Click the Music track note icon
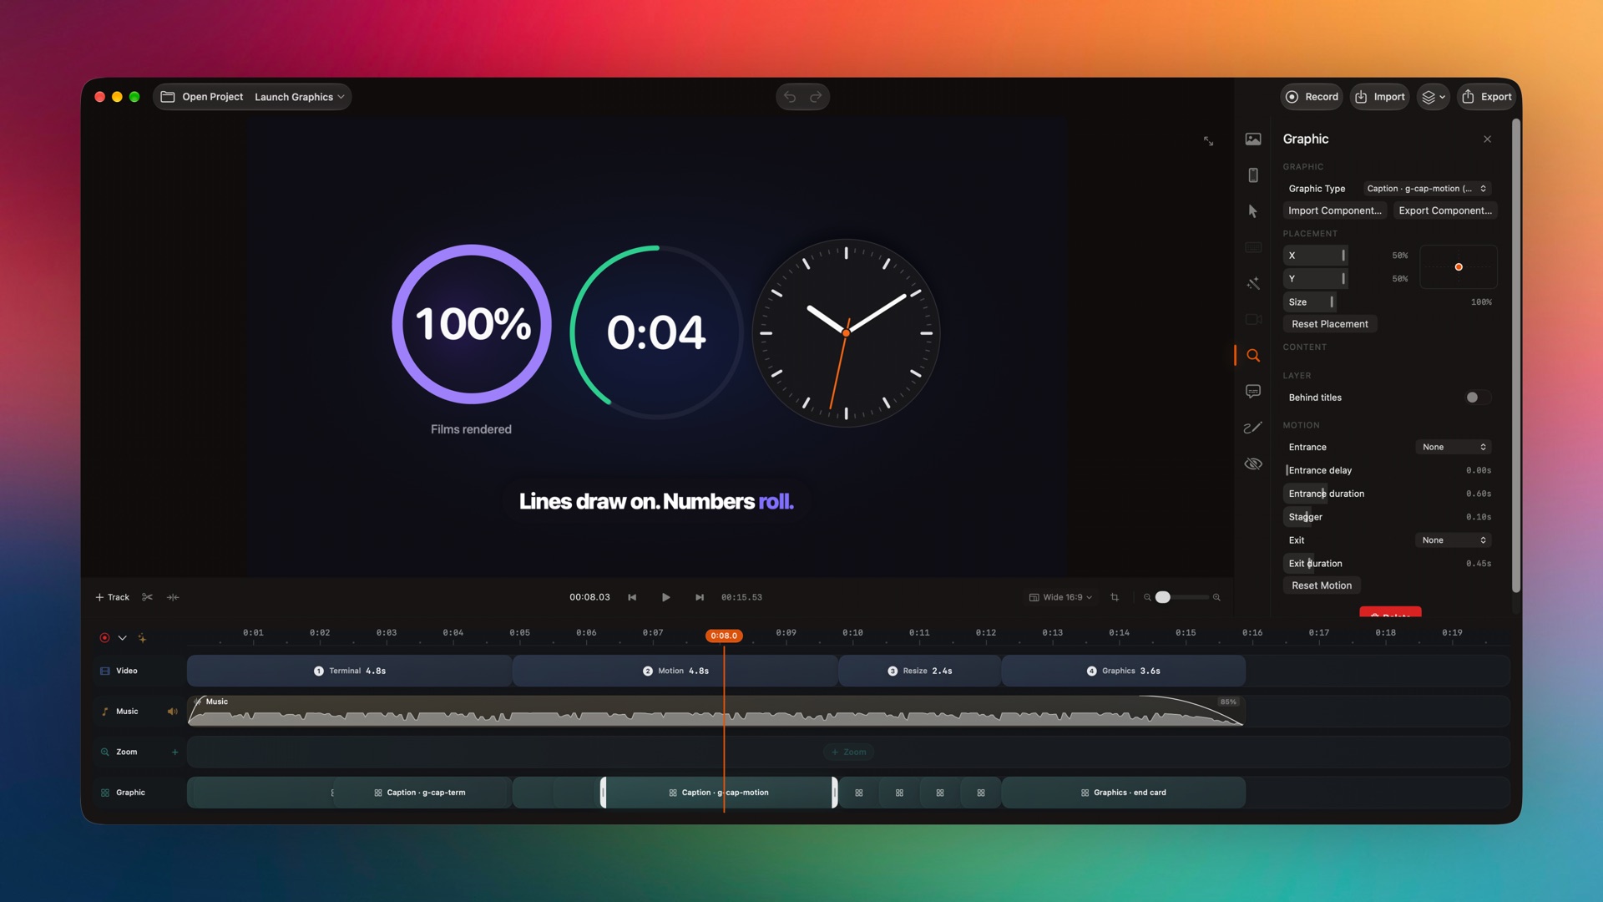This screenshot has height=902, width=1603. (x=105, y=712)
